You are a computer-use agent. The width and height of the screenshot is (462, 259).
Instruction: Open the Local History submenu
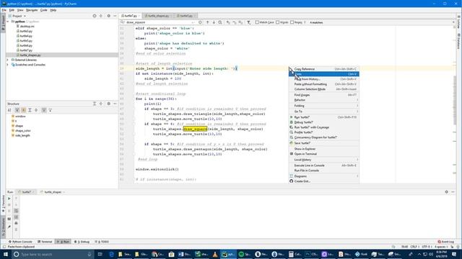coord(324,160)
